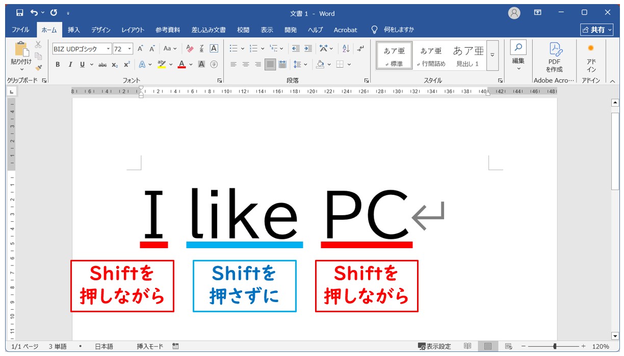Switch to Read Mode view
The height and width of the screenshot is (356, 624).
(467, 346)
